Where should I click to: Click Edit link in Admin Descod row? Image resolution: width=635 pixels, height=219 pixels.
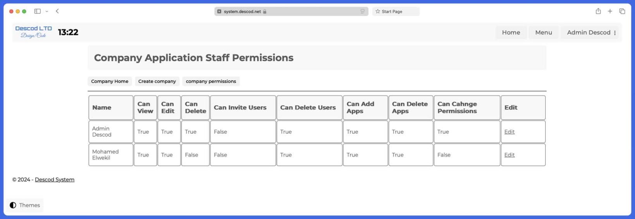click(509, 132)
